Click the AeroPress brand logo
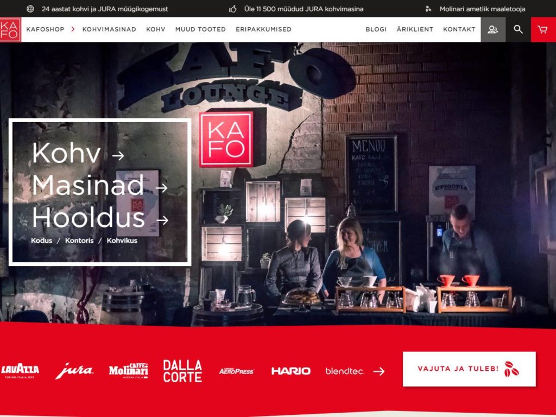The image size is (556, 417). coord(236,371)
